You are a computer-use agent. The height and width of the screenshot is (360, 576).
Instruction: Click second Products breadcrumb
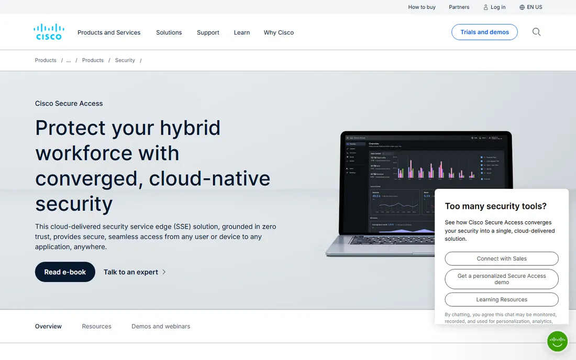[93, 60]
